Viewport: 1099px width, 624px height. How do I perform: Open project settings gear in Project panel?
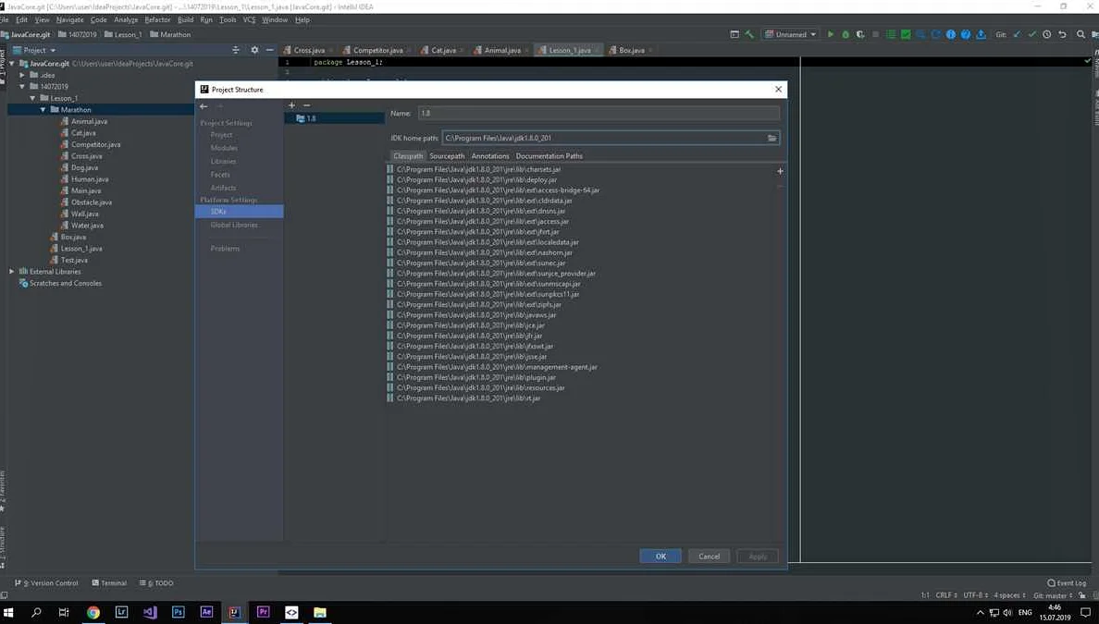[x=254, y=50]
